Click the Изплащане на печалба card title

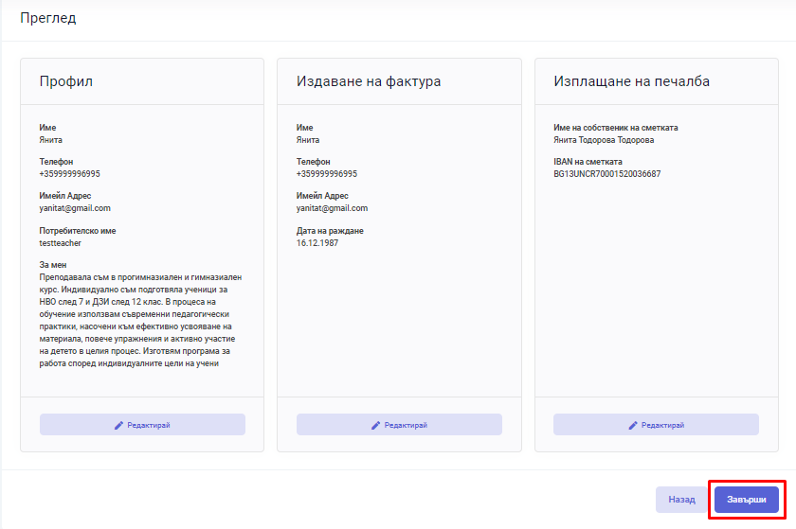coord(631,81)
